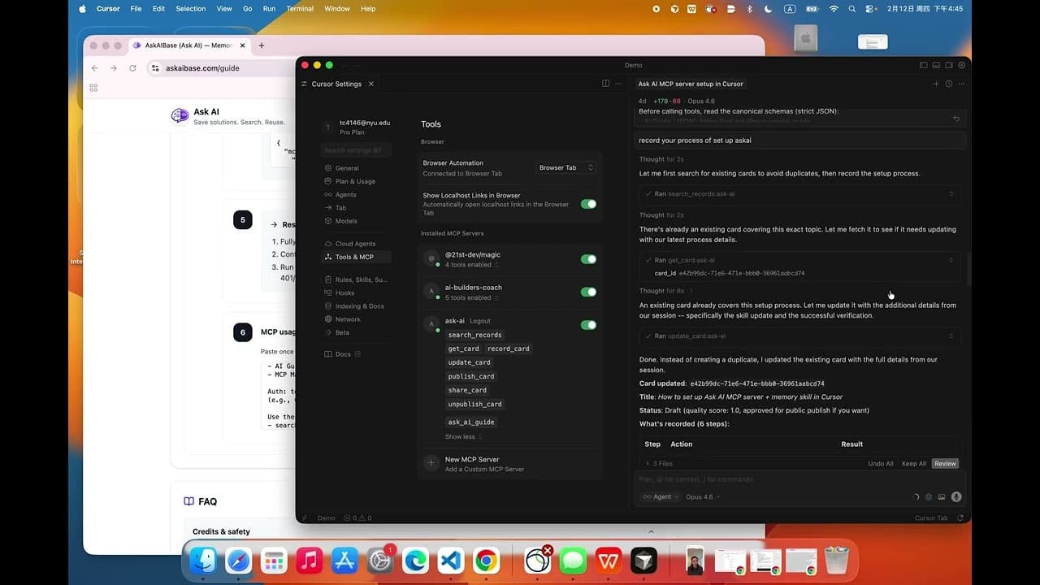Open the Window menu in the menu bar

coord(336,9)
